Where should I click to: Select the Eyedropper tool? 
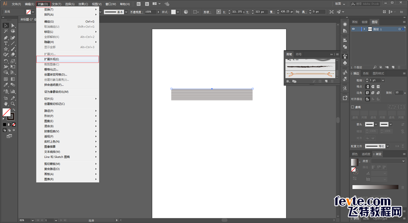6,85
